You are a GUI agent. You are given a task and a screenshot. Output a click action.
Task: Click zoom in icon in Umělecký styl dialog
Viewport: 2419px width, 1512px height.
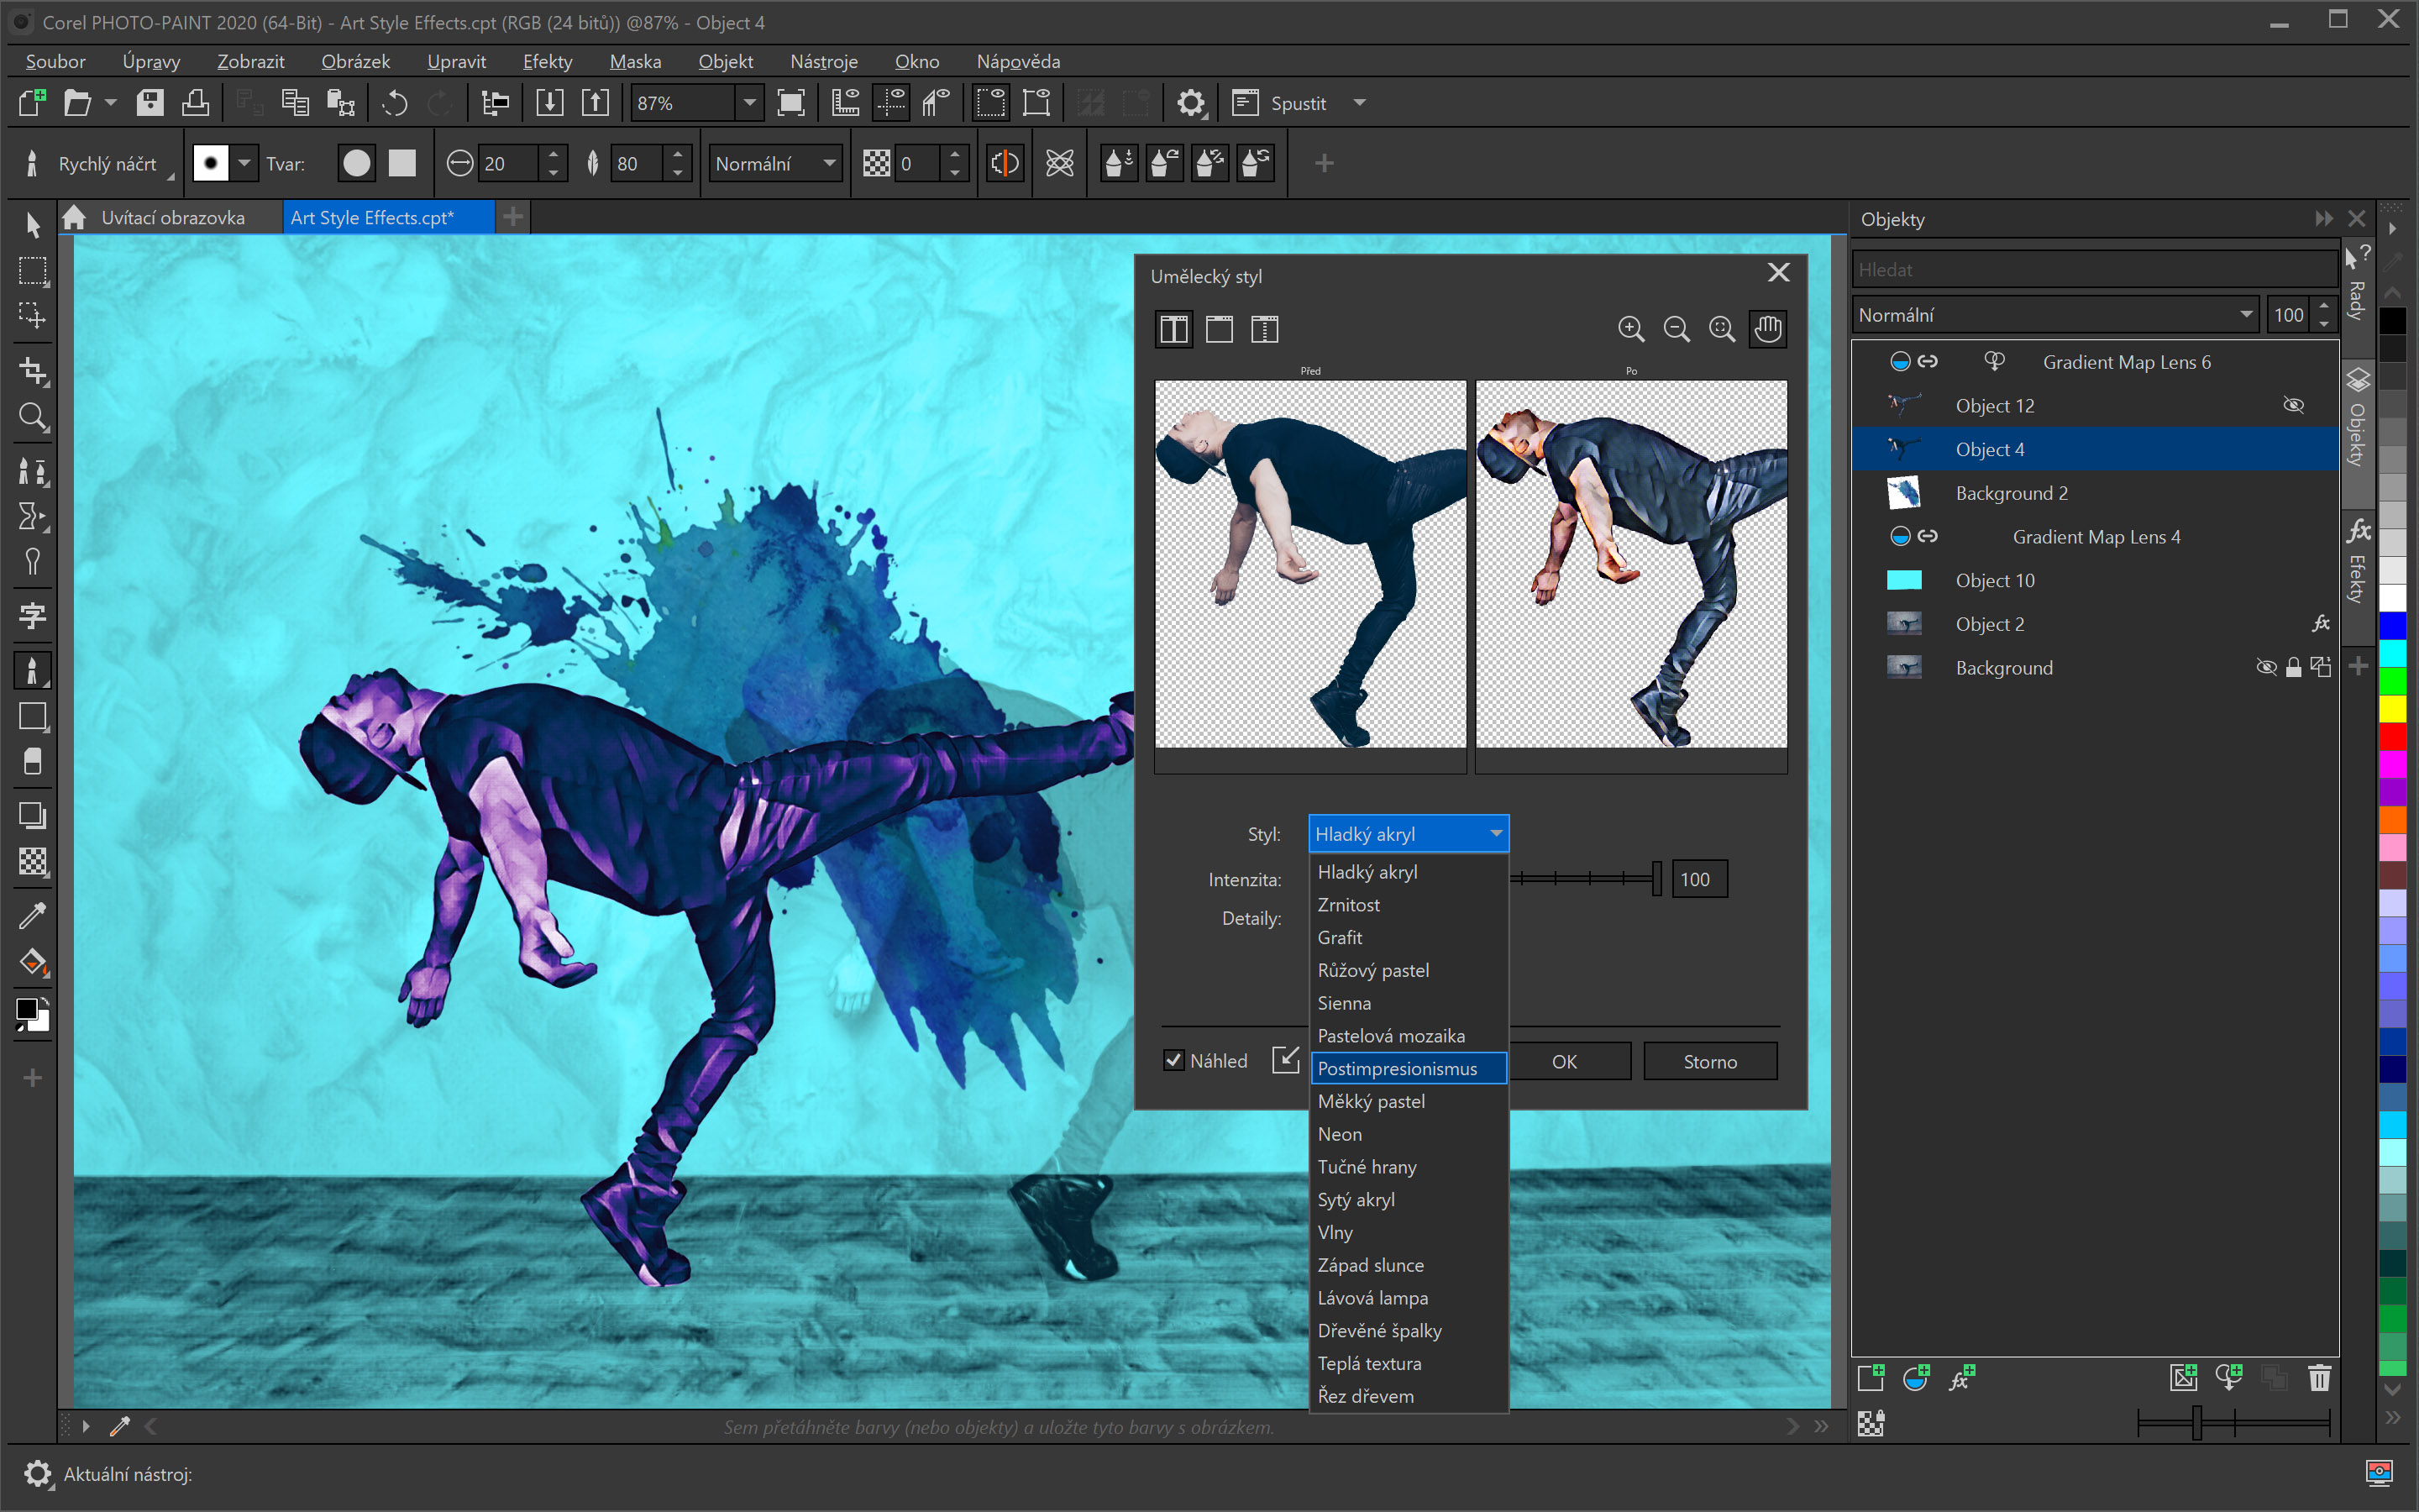click(1630, 329)
